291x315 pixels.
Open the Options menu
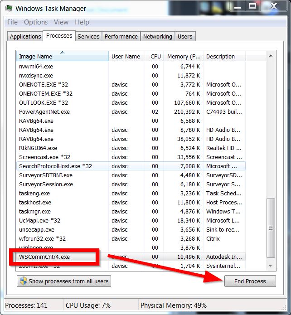(36, 22)
